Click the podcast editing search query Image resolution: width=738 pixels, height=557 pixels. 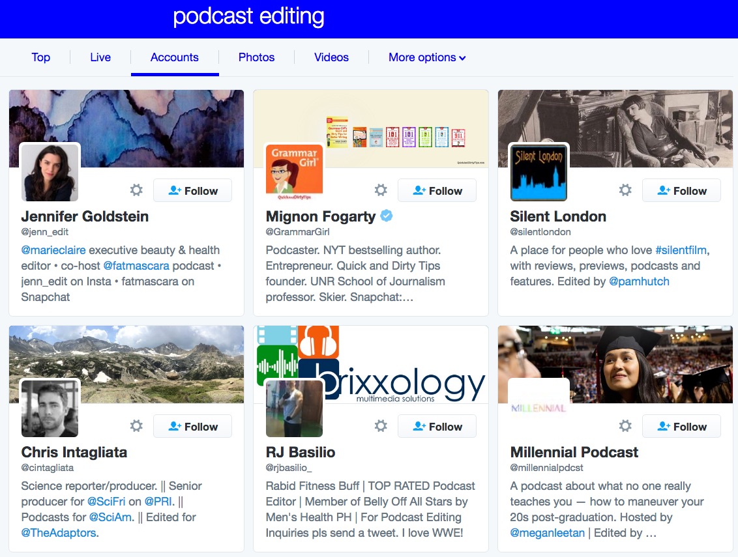(248, 17)
